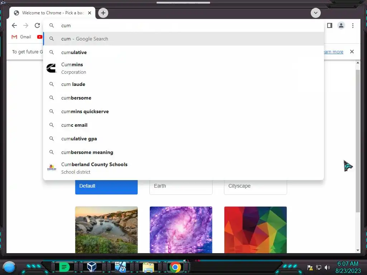Image resolution: width=367 pixels, height=275 pixels.
Task: Select the Welcome to Chrome tab
Action: [52, 13]
